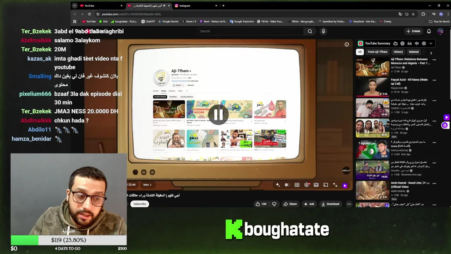This screenshot has width=451, height=254.
Task: Select the All filter chip
Action: coord(360,52)
